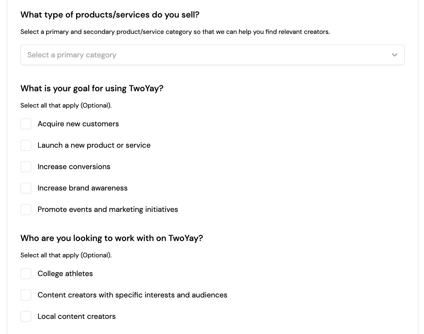Check Promote events and marketing initiatives
The width and height of the screenshot is (424, 334).
(x=26, y=209)
